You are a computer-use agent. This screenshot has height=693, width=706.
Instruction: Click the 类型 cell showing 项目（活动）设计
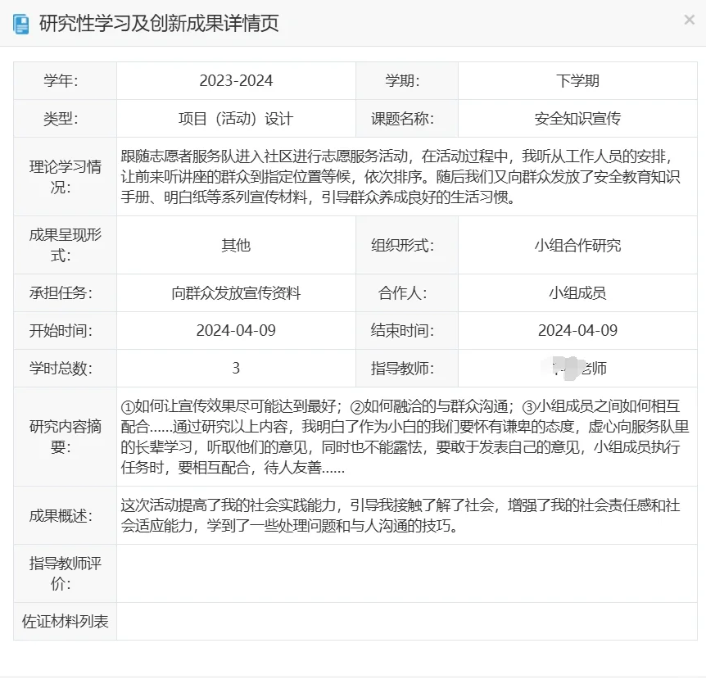pyautogui.click(x=236, y=118)
